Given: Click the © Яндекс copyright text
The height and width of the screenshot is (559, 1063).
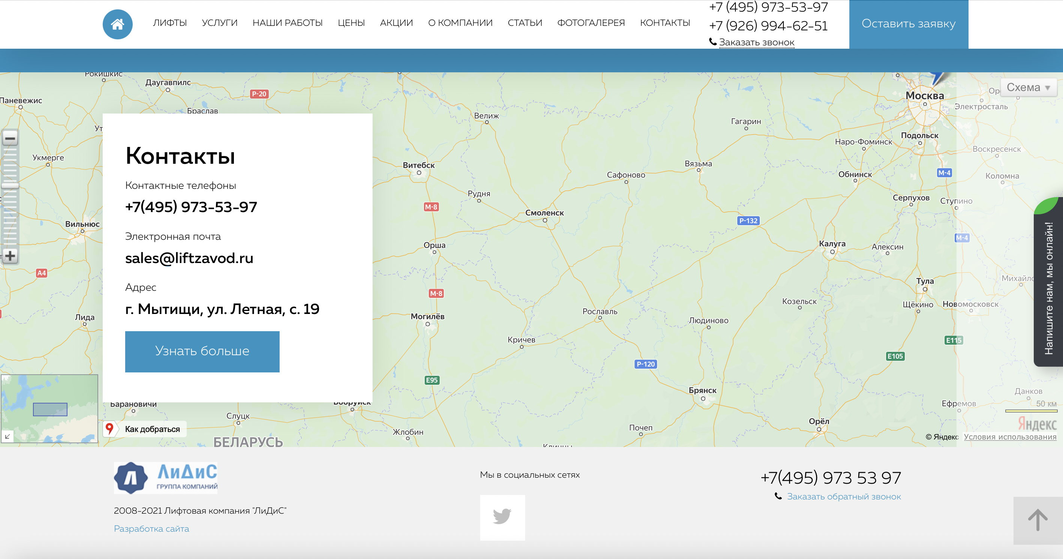Looking at the screenshot, I should tap(942, 437).
